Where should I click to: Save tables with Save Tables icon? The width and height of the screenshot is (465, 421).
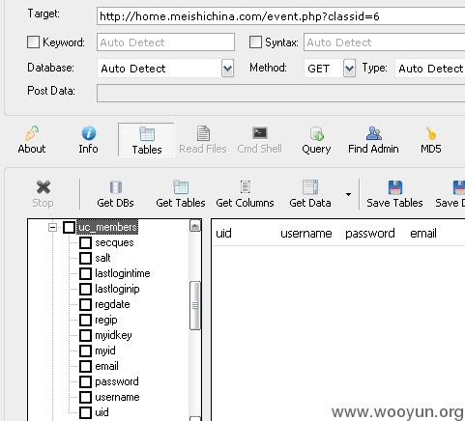tap(395, 187)
